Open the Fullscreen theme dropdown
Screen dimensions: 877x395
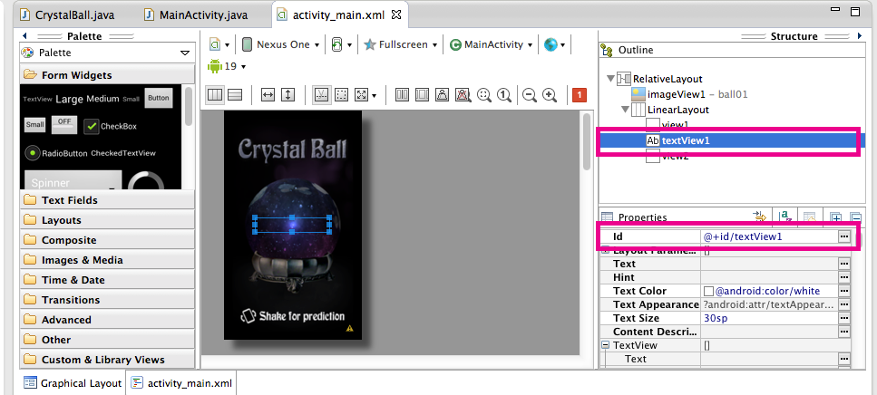tap(400, 44)
